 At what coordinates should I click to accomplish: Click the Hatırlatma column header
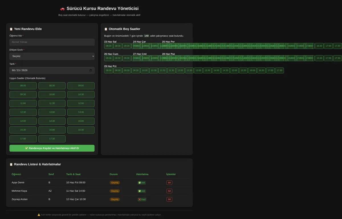coord(142,174)
